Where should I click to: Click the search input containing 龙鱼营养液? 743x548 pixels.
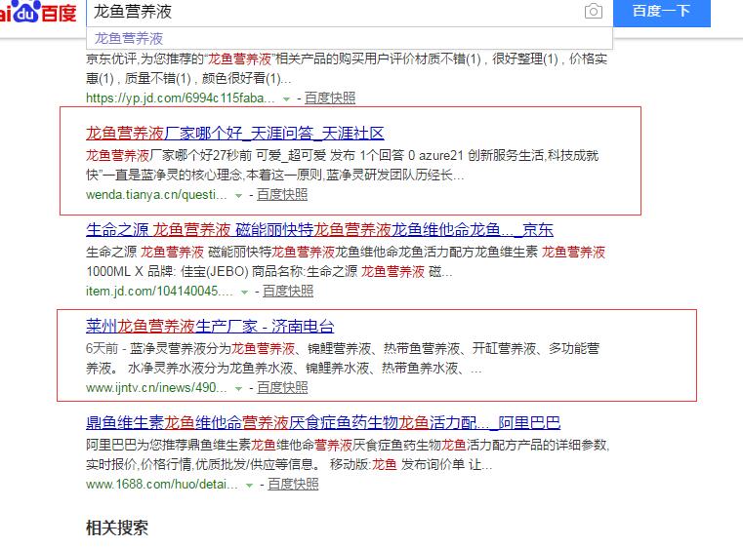coord(332,12)
